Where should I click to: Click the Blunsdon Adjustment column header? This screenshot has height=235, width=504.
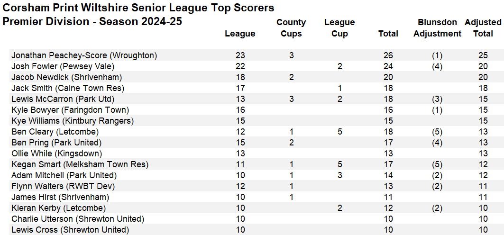[437, 28]
